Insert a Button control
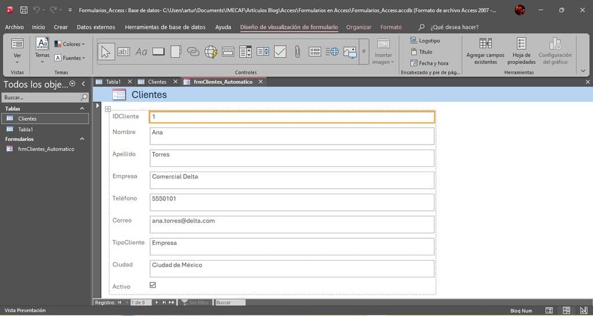Image resolution: width=593 pixels, height=316 pixels. [x=159, y=51]
